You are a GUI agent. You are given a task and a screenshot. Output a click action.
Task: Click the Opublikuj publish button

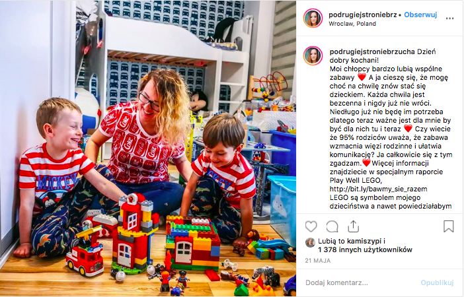(x=437, y=283)
